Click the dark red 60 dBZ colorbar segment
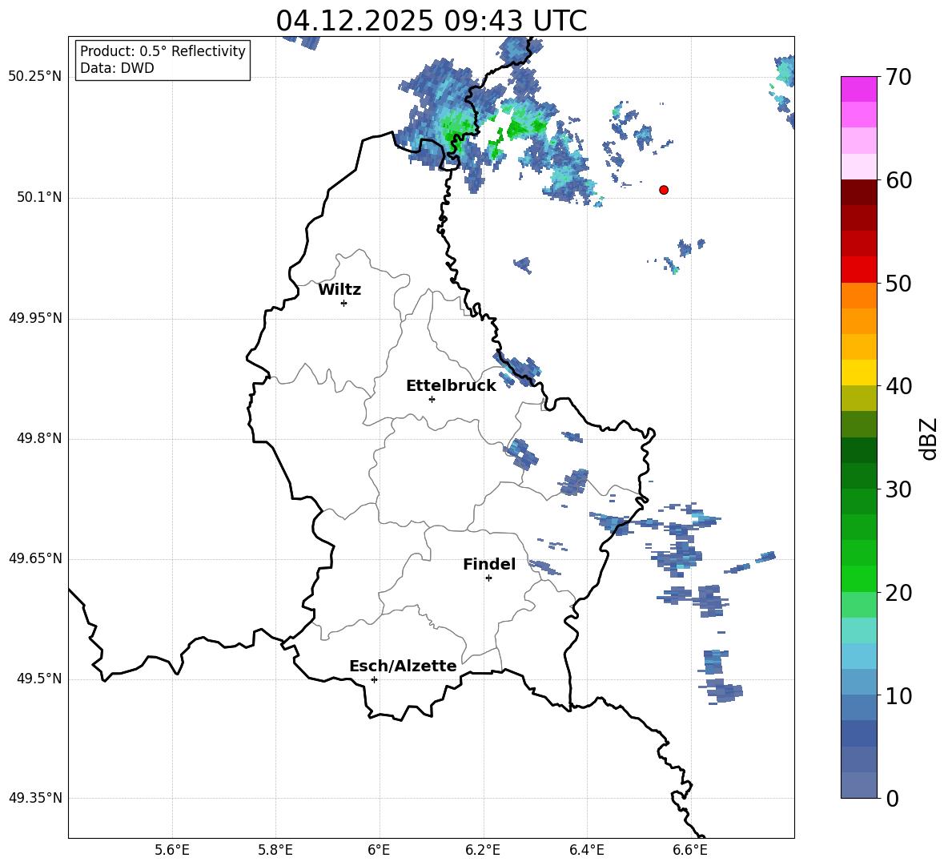Image resolution: width=948 pixels, height=866 pixels. tap(858, 192)
